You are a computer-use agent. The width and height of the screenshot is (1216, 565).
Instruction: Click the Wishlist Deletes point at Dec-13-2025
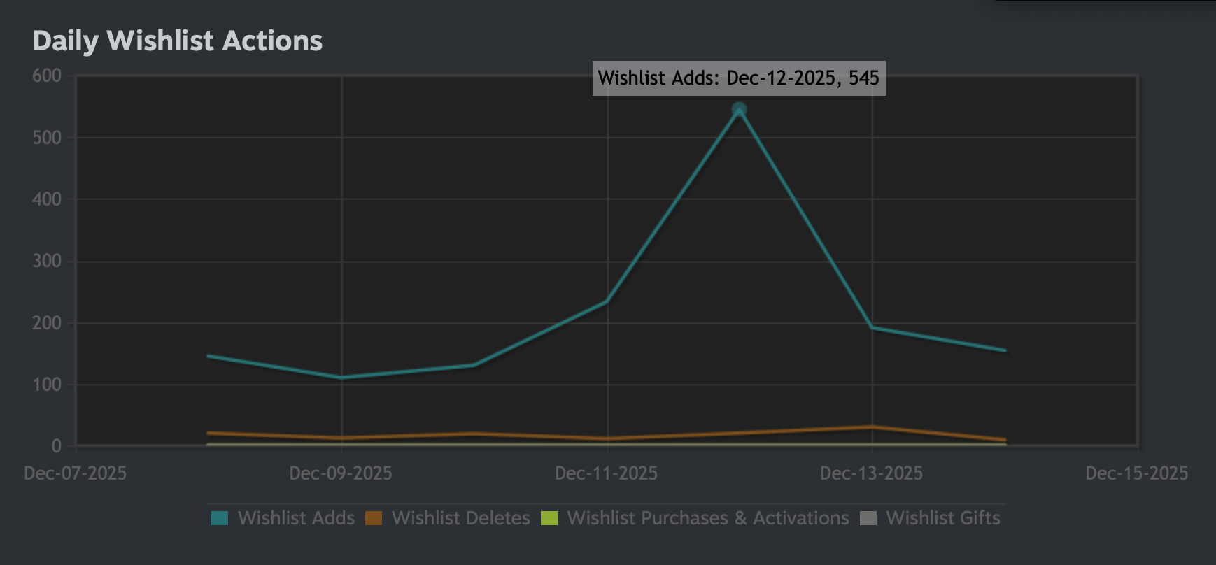(872, 427)
